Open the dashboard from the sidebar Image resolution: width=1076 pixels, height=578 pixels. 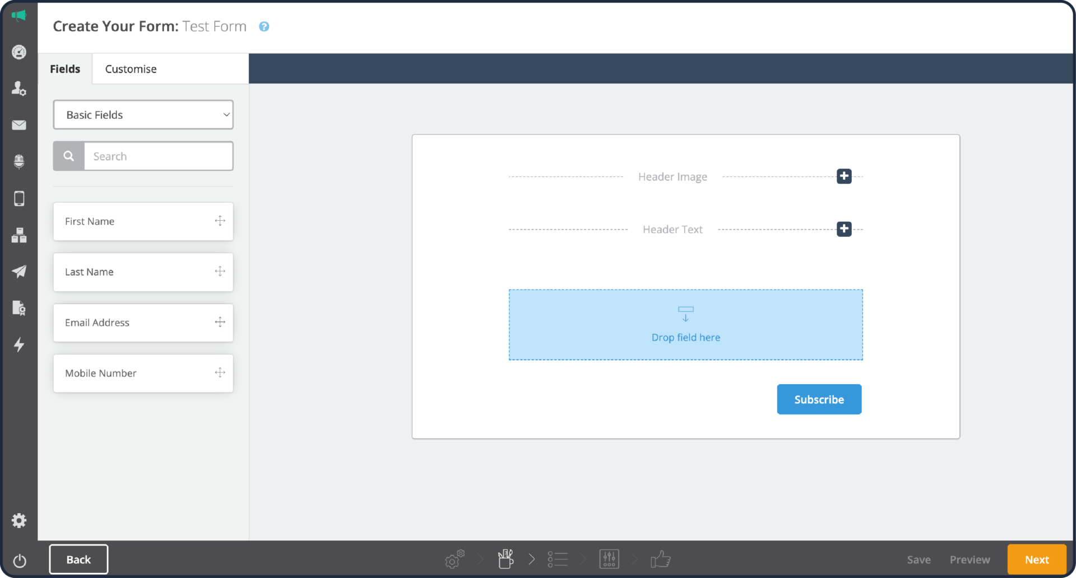(x=19, y=52)
